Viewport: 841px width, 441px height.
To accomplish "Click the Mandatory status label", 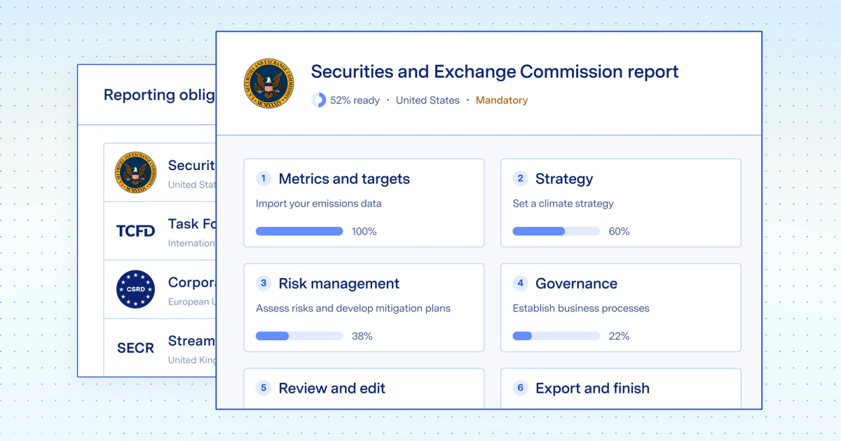I will pos(502,100).
